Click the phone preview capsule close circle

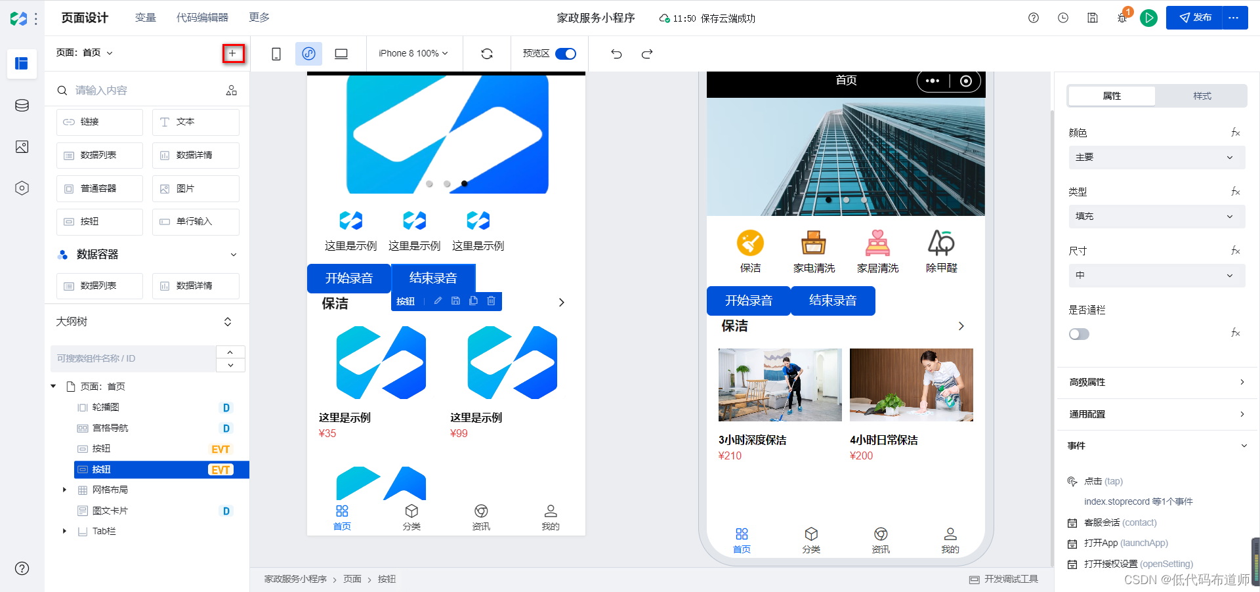tap(966, 81)
